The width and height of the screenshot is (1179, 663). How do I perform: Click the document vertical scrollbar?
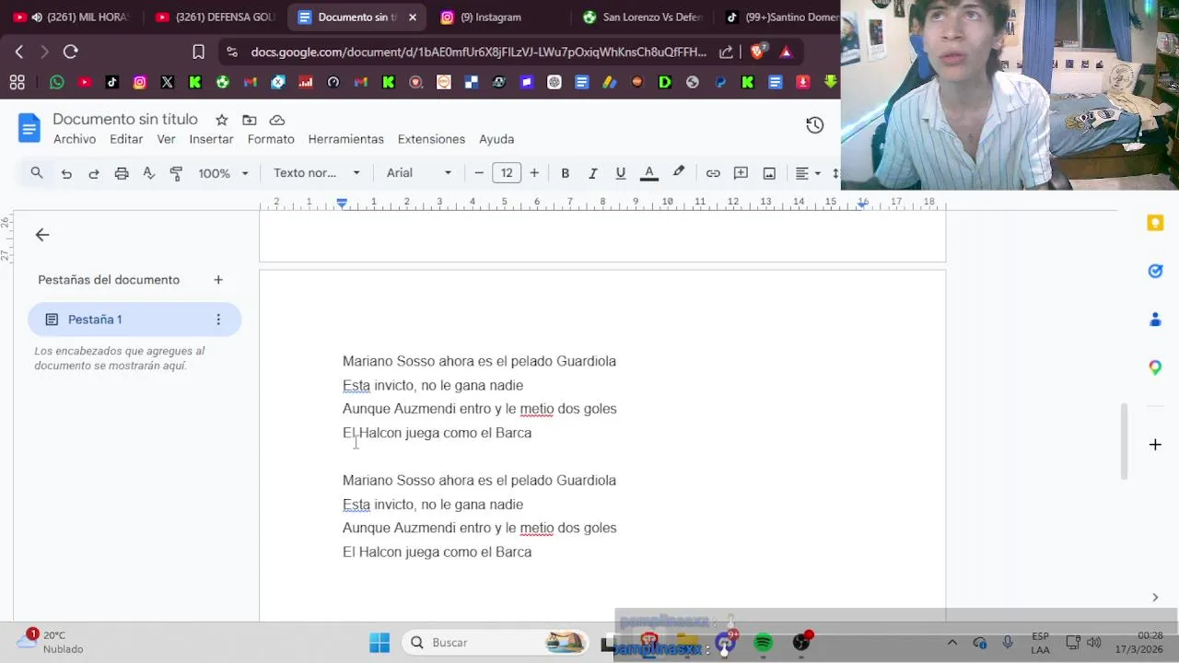click(1124, 441)
